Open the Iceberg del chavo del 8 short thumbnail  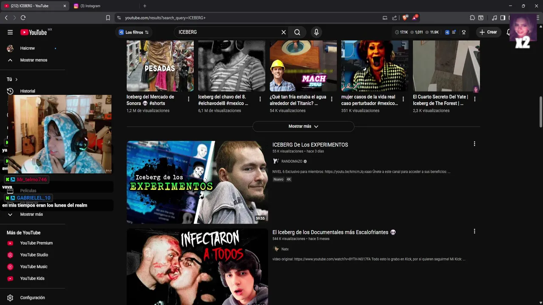[x=232, y=66]
